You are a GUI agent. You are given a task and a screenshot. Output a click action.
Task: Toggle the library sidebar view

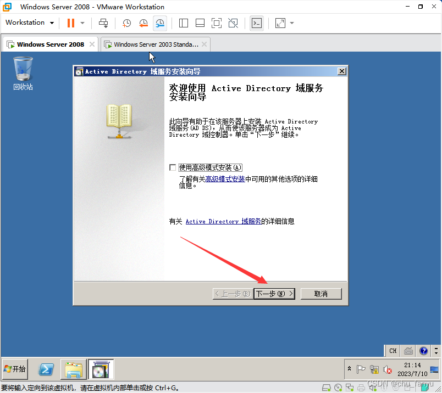(184, 23)
